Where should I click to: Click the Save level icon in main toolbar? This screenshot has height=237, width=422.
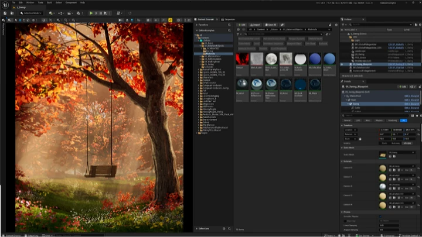(x=5, y=13)
